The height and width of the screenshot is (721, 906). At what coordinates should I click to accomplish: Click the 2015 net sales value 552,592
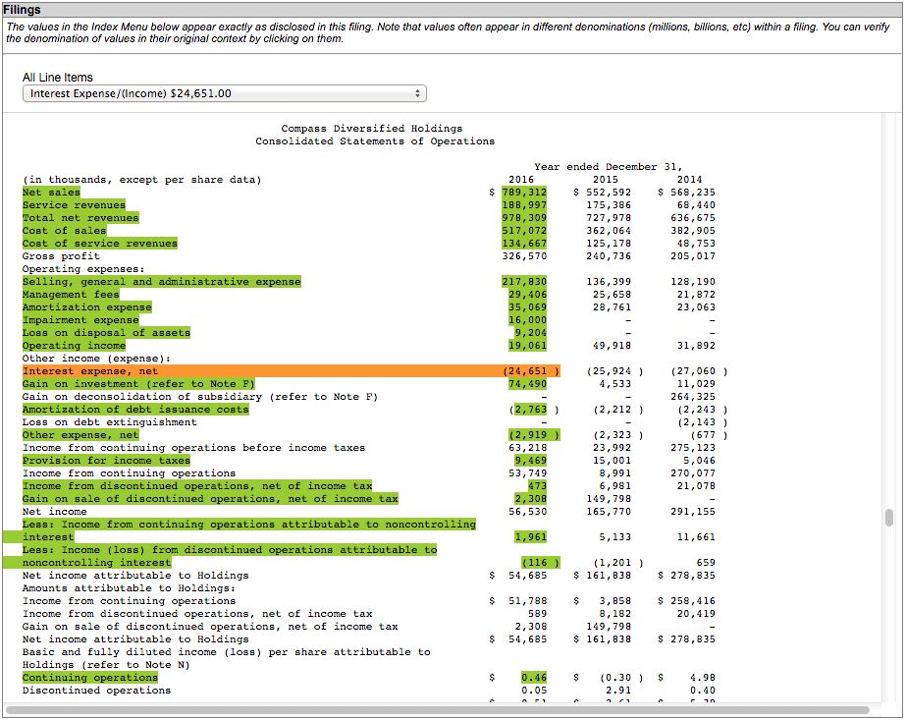[609, 193]
